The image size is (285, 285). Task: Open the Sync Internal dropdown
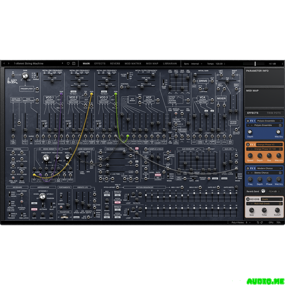(x=197, y=64)
